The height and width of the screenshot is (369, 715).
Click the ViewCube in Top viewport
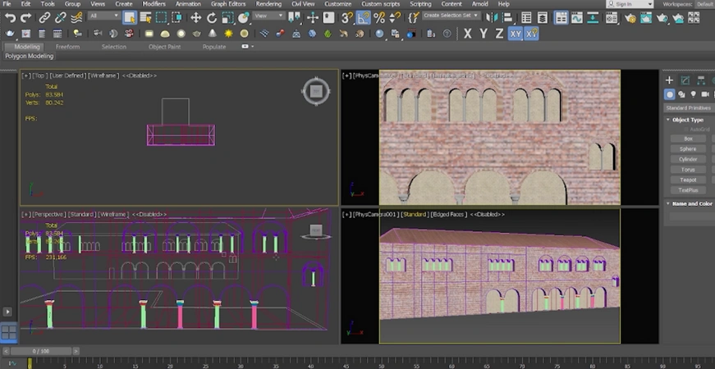pos(315,92)
